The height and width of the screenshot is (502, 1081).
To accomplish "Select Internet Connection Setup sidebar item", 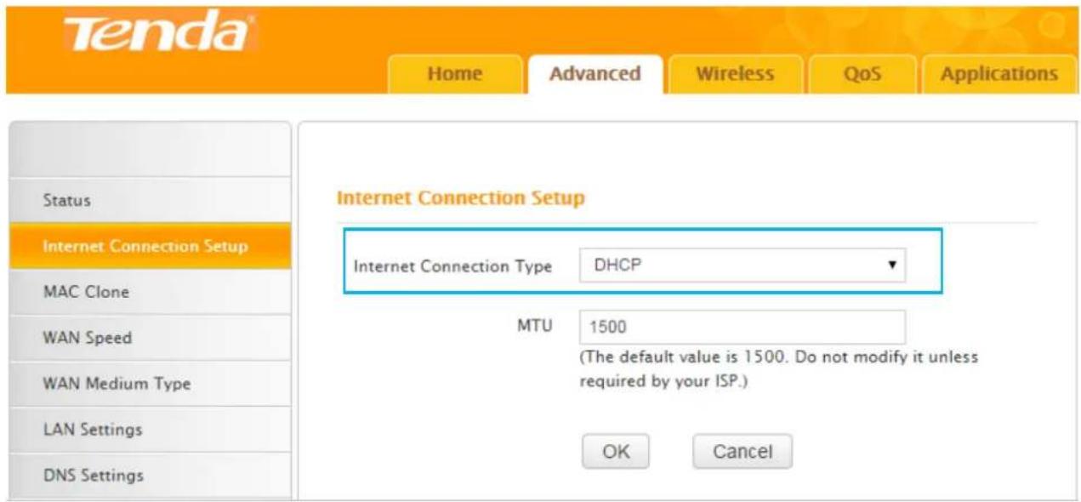I will click(150, 246).
